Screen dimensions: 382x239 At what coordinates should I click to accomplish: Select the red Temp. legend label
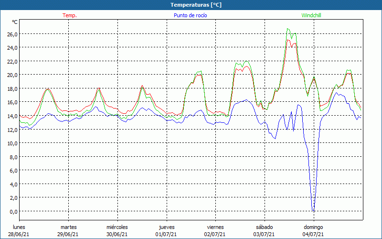coord(70,15)
